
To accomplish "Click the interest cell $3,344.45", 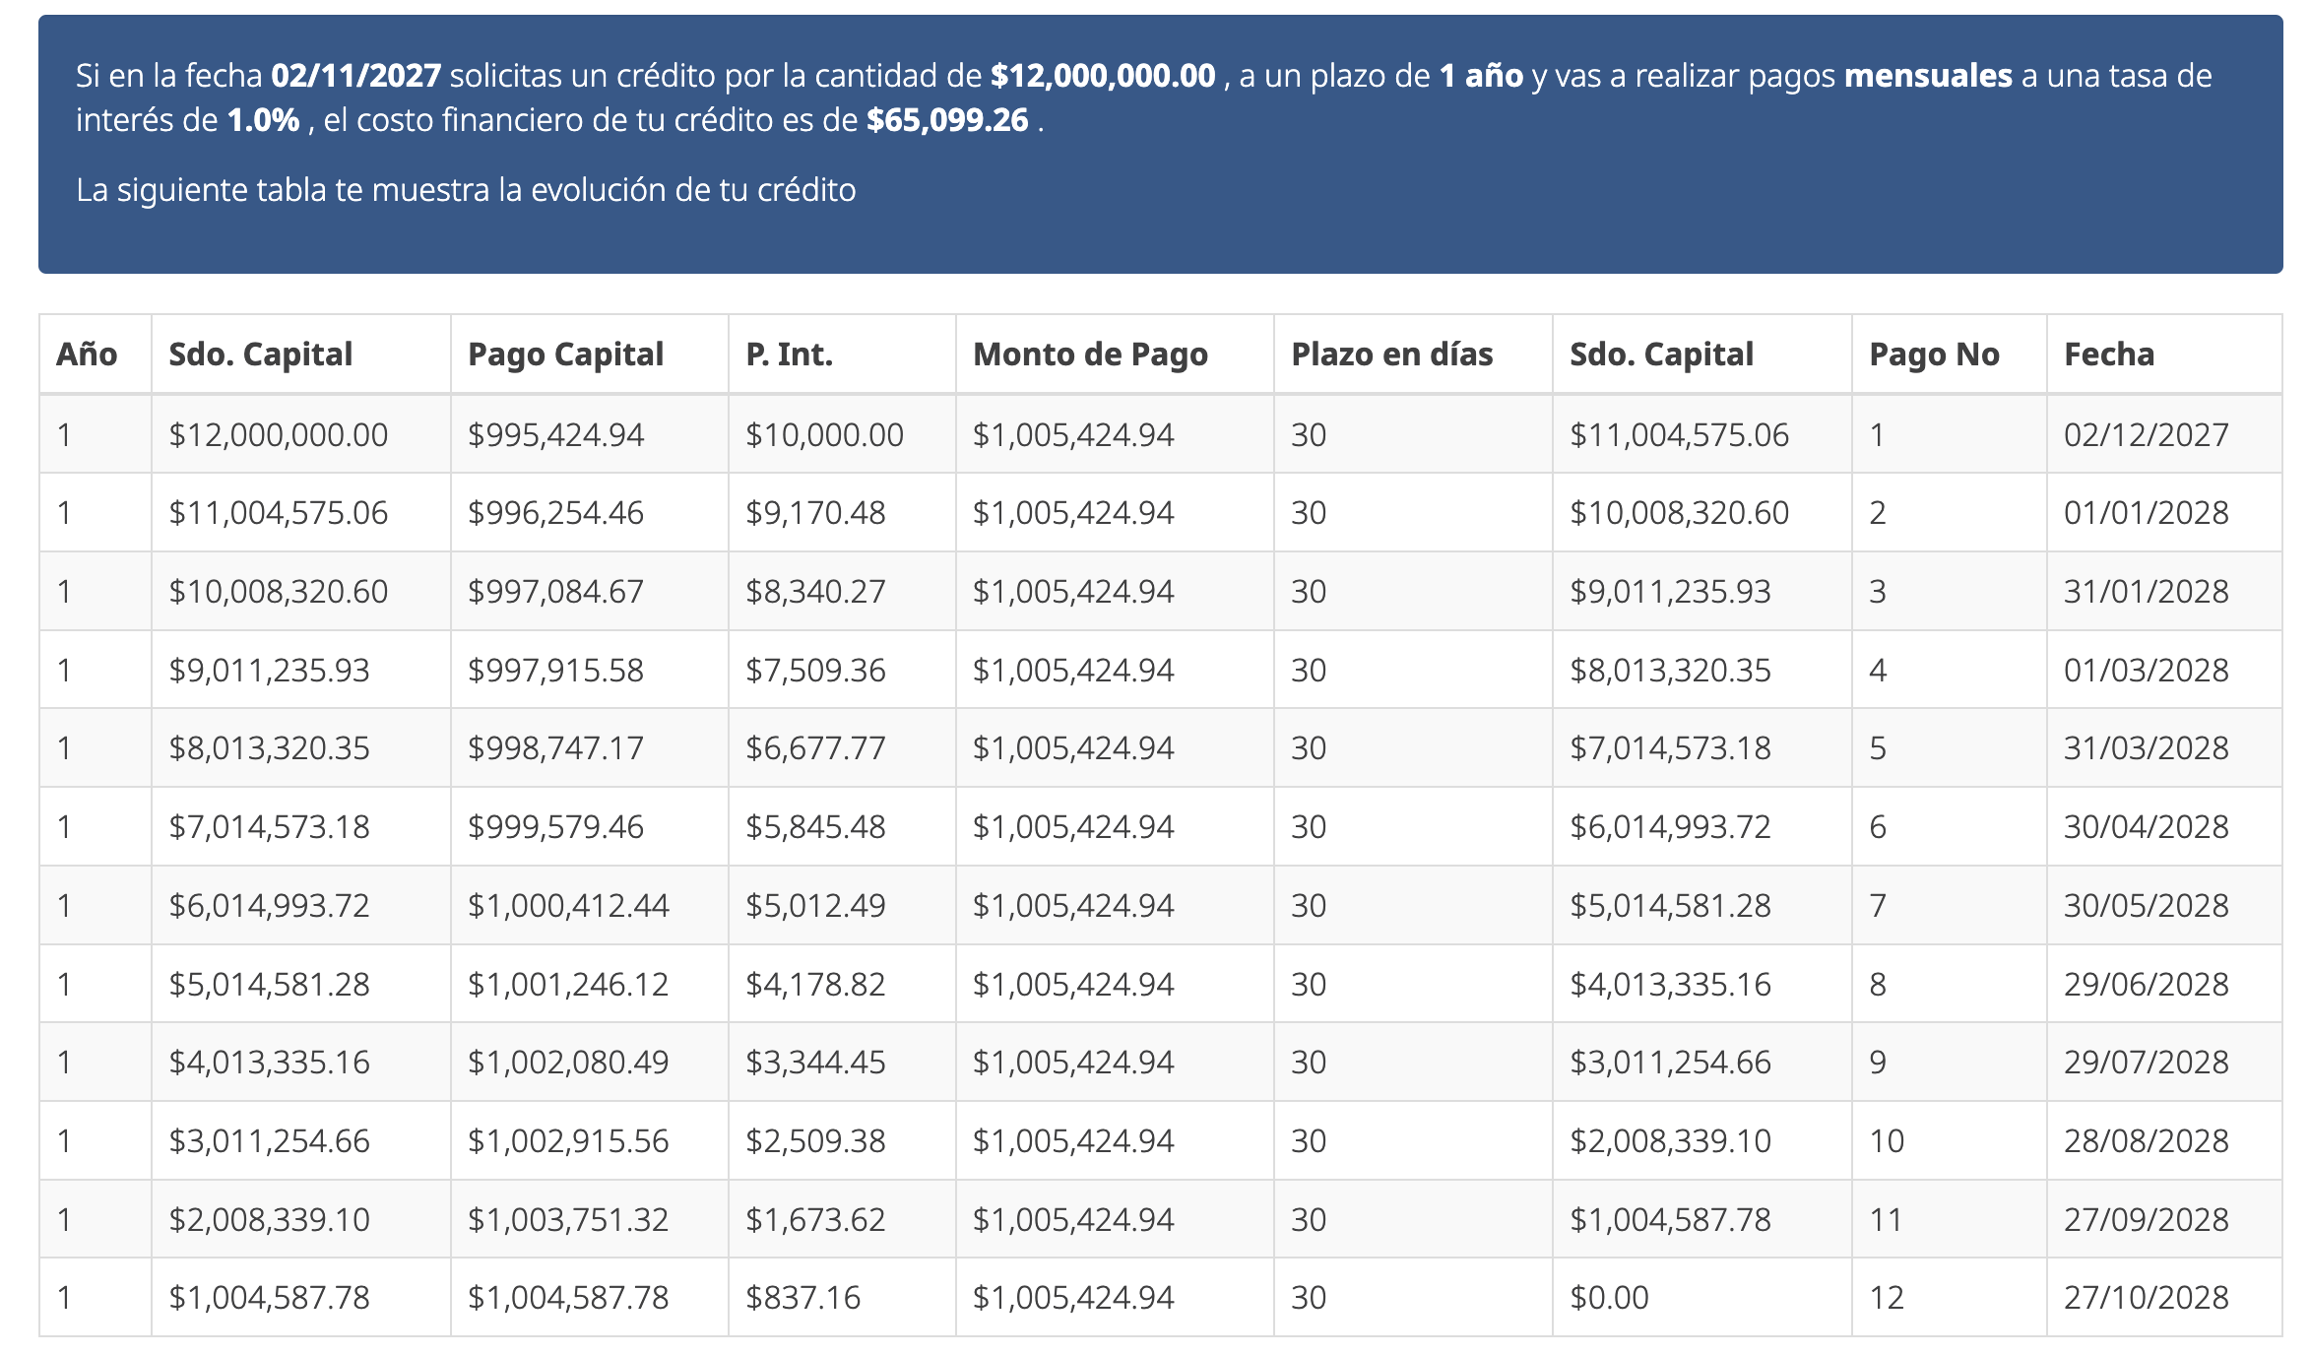I will [842, 1062].
